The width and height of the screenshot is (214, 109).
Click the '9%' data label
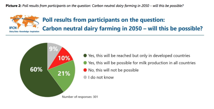pyautogui.click(x=53, y=49)
